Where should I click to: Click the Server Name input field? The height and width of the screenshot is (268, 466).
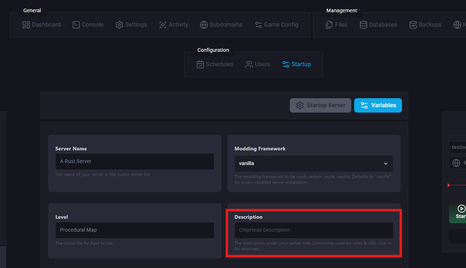[x=134, y=162]
